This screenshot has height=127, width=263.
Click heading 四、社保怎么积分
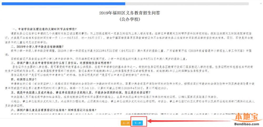23,79
